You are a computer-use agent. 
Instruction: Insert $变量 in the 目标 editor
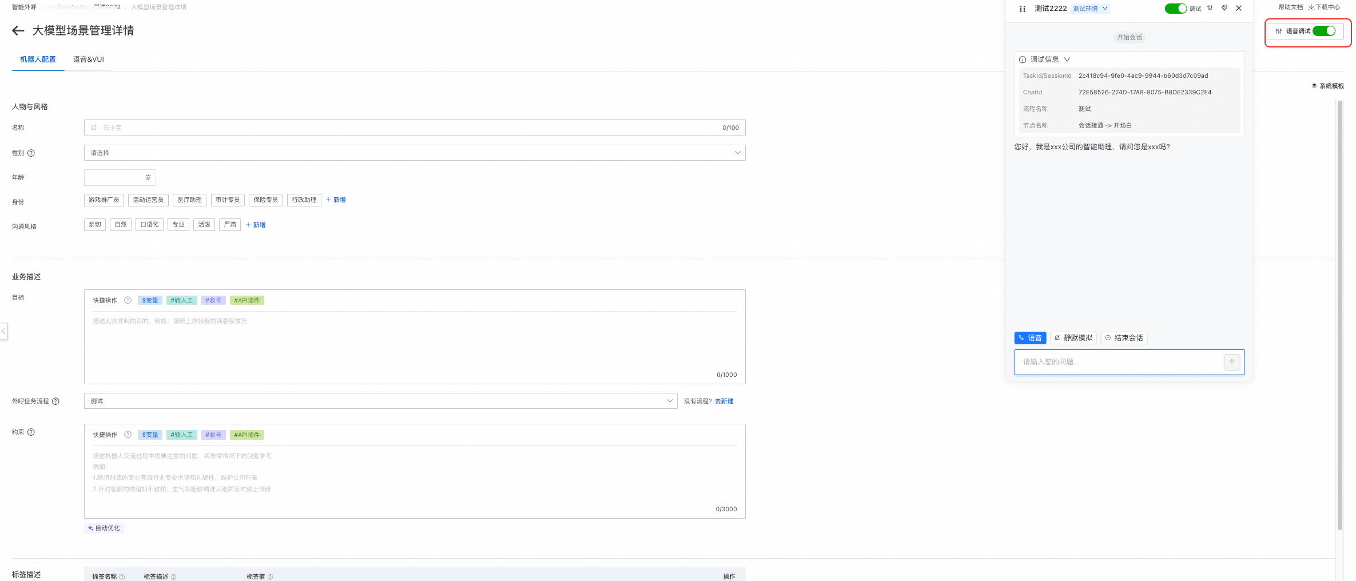click(x=150, y=300)
